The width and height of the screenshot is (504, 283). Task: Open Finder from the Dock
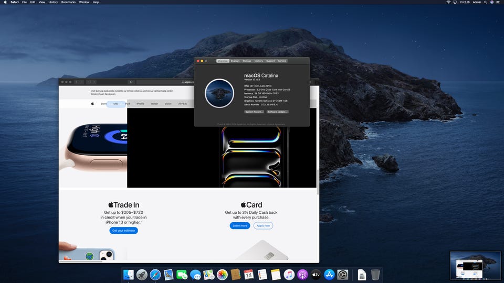pos(128,275)
